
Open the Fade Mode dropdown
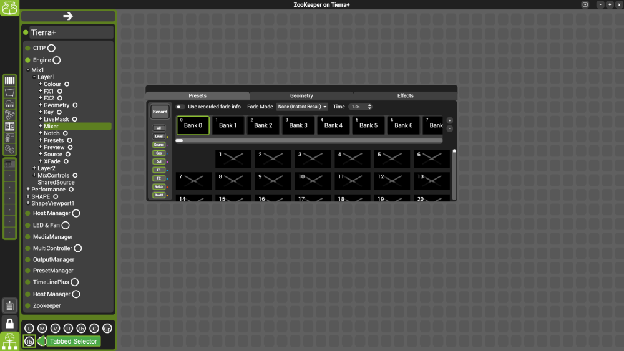point(302,107)
